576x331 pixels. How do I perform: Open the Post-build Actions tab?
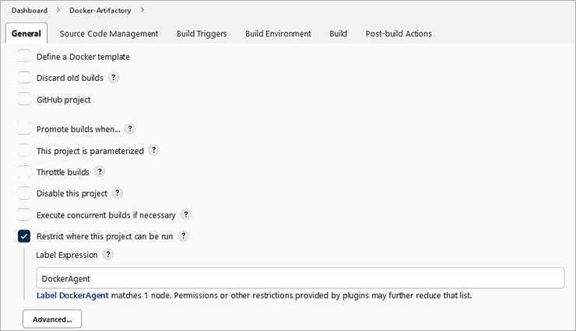coord(399,33)
